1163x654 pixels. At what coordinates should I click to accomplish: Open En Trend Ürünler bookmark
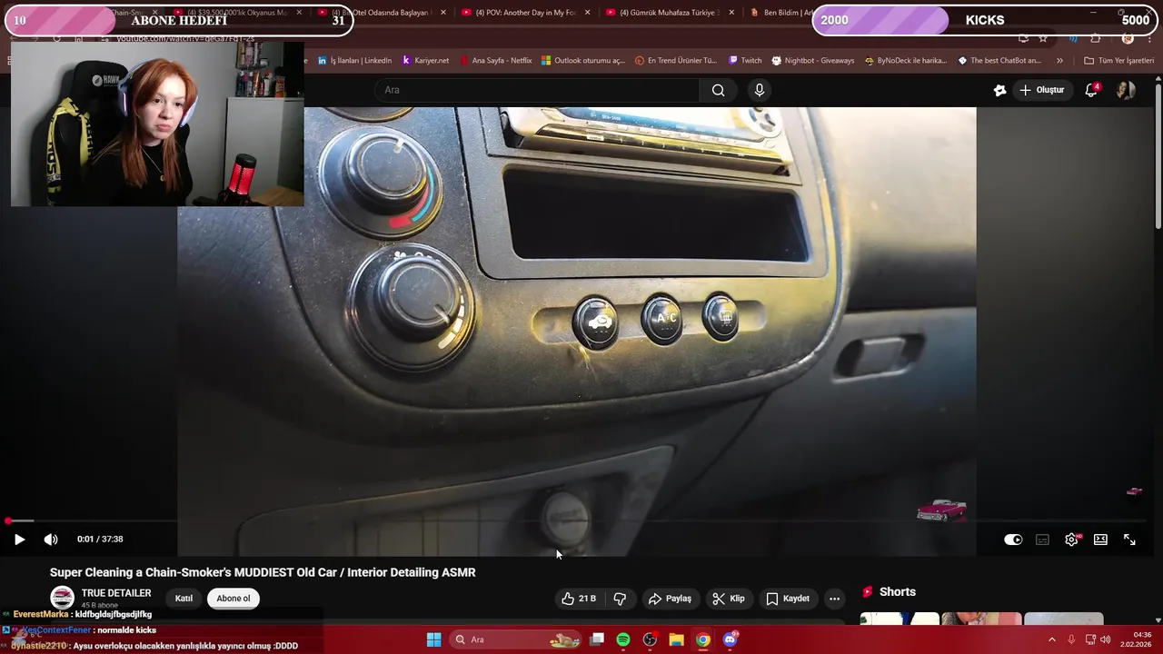(676, 61)
